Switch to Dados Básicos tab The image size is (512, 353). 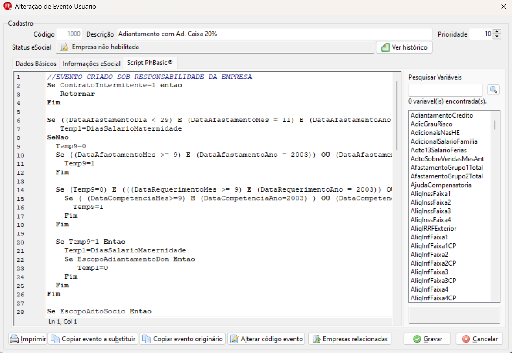[x=36, y=64]
